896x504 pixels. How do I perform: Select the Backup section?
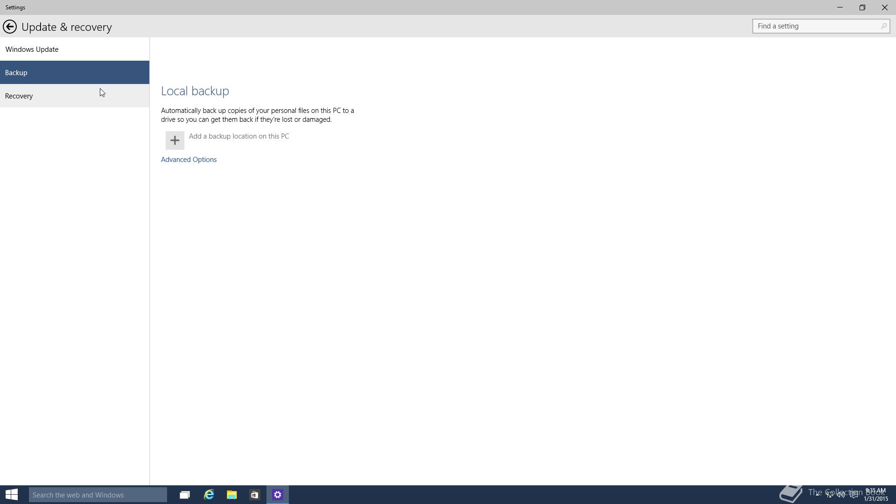(15, 72)
